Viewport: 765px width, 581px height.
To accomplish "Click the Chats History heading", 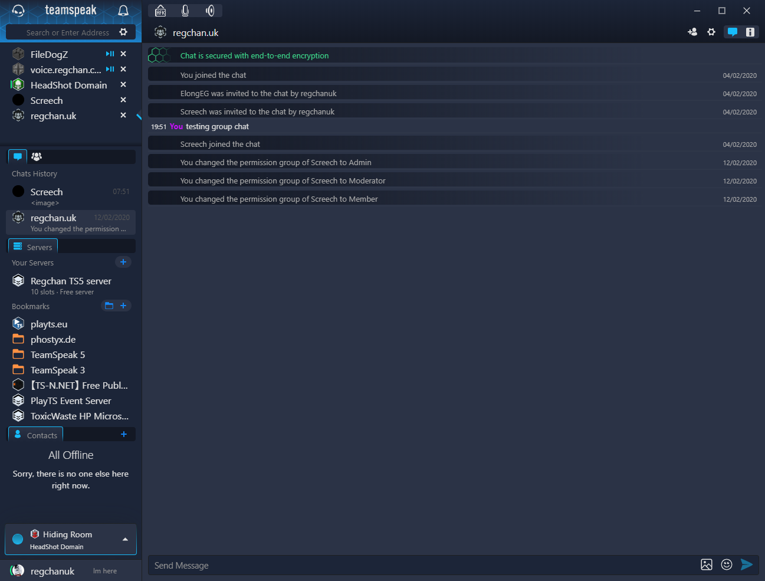I will [x=34, y=173].
